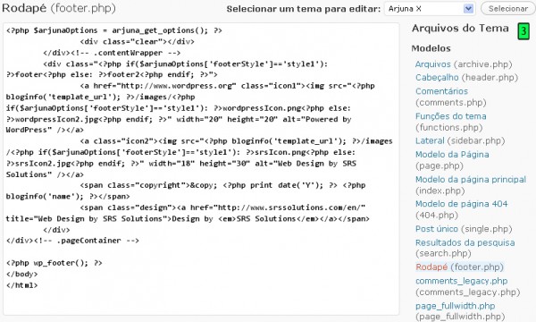
Task: Click inside the footer.php code editor
Action: 201,169
